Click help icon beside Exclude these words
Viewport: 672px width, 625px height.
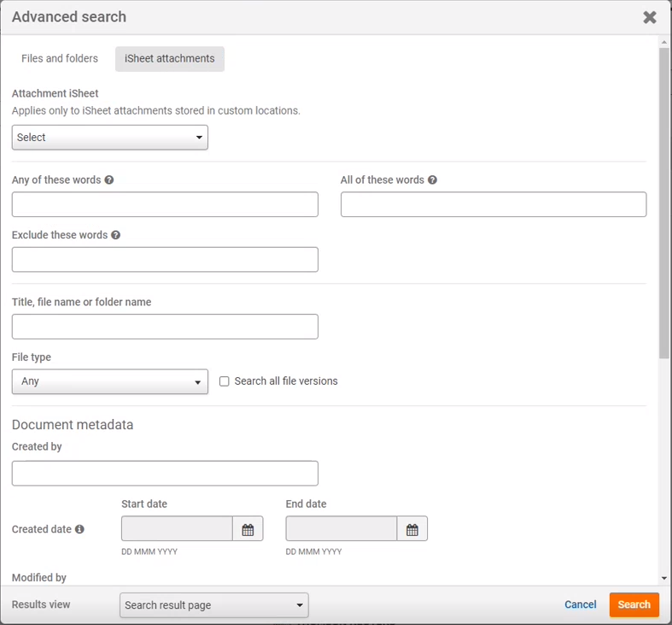(x=115, y=235)
